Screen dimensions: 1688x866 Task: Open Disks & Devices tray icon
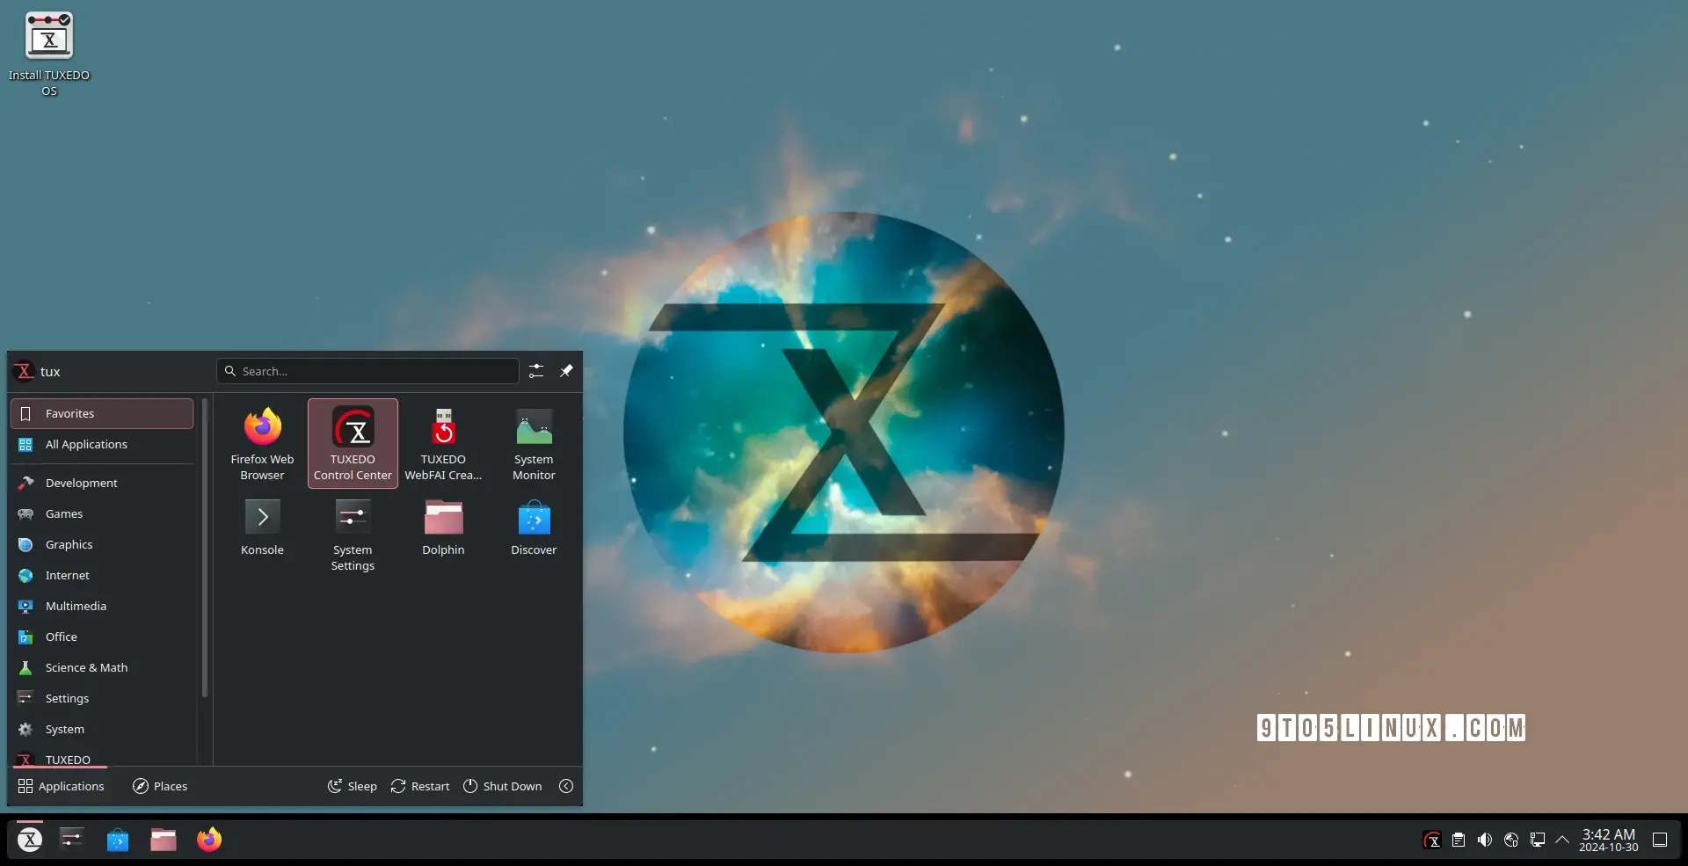point(1511,840)
